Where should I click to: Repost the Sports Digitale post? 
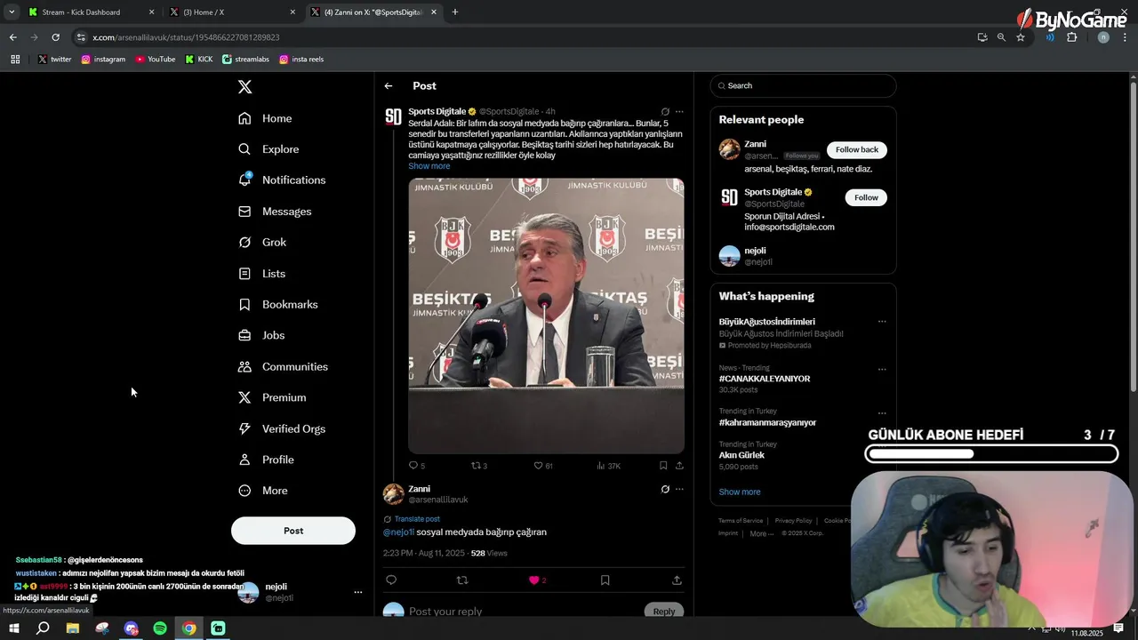(475, 466)
